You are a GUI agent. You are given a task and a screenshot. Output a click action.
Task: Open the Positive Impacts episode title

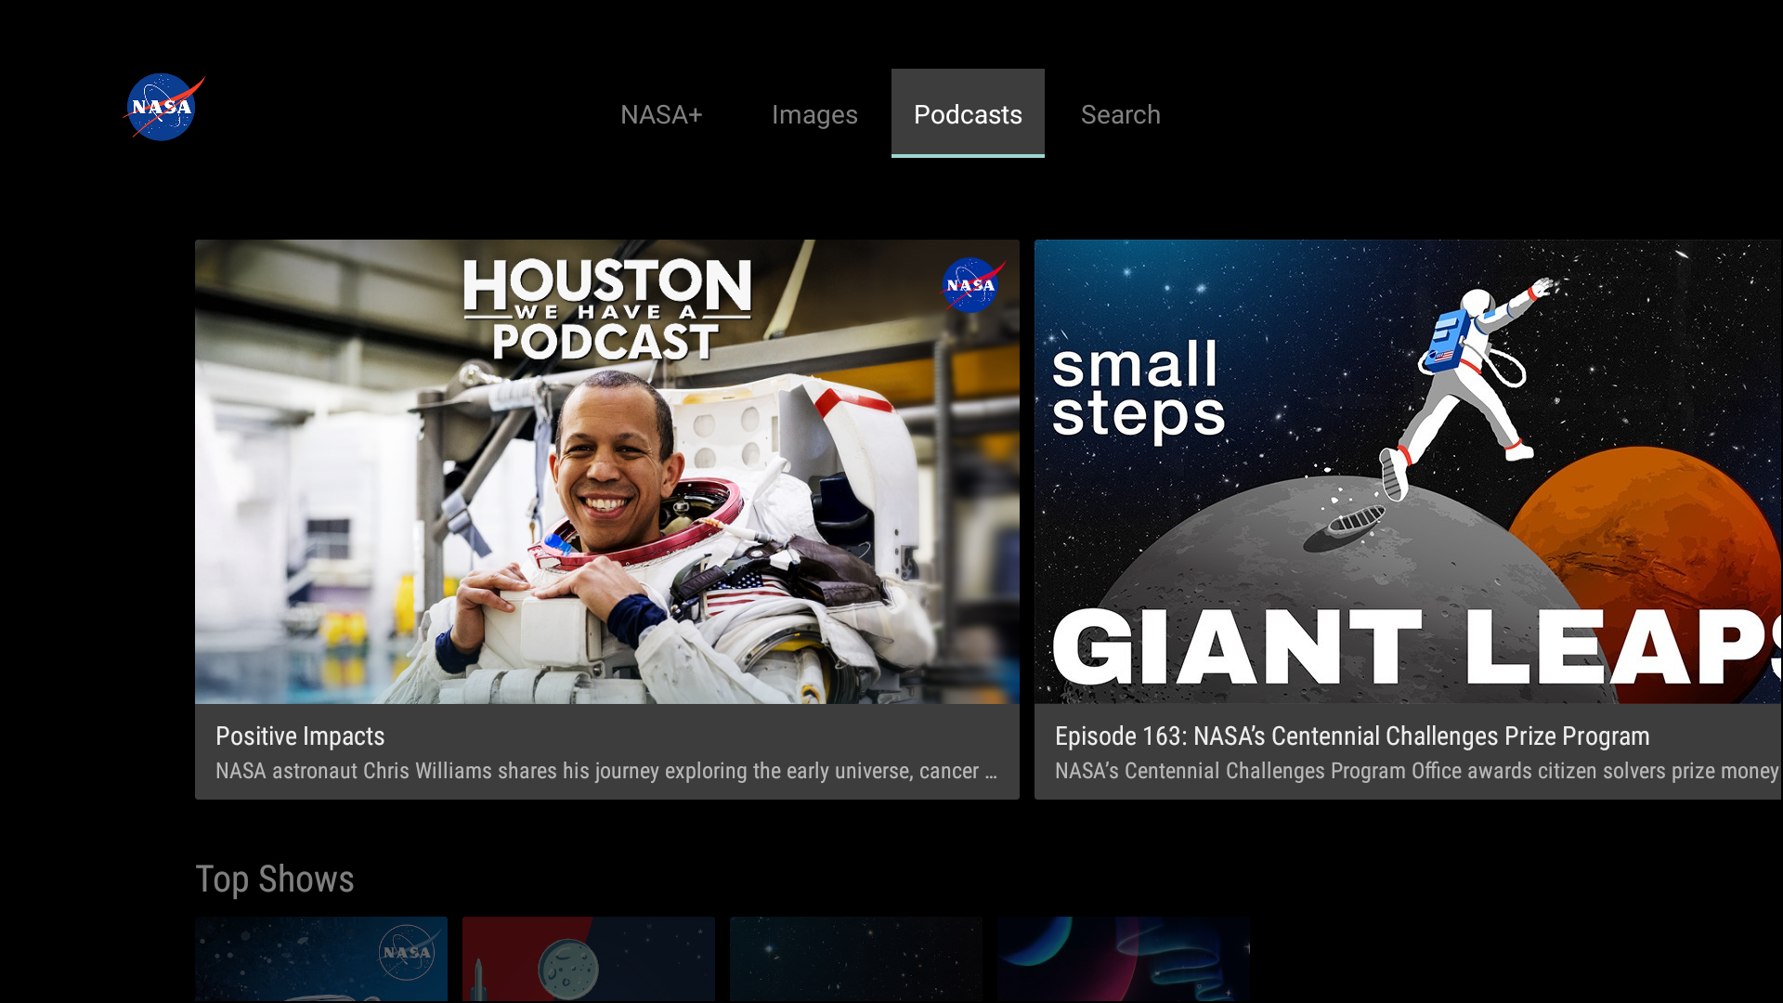click(x=300, y=736)
